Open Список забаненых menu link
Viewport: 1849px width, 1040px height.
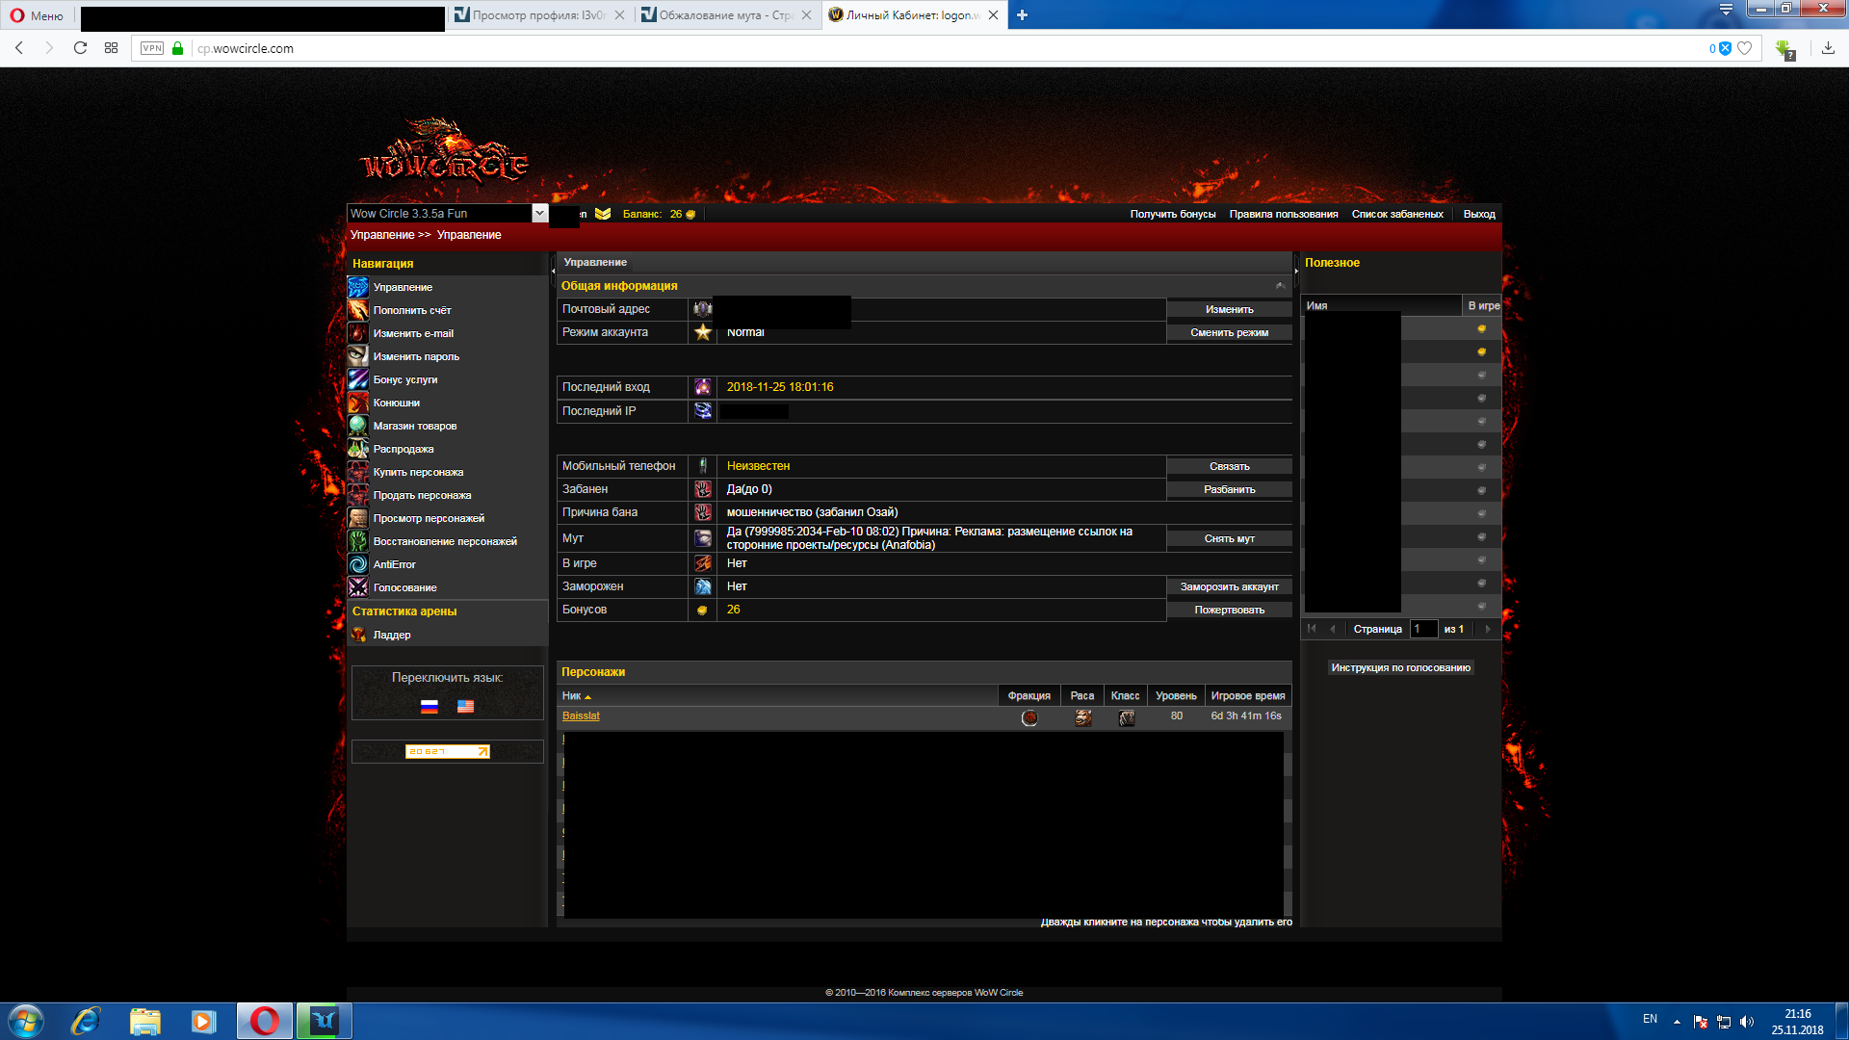1396,214
